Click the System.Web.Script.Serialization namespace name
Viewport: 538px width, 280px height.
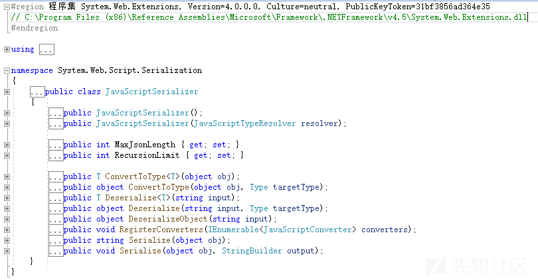[x=130, y=70]
